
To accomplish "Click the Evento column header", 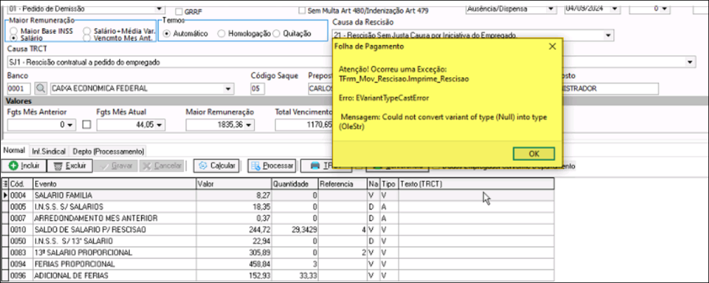I will point(115,184).
